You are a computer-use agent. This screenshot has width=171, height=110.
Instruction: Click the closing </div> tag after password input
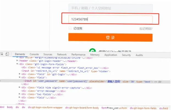[x=25, y=84]
